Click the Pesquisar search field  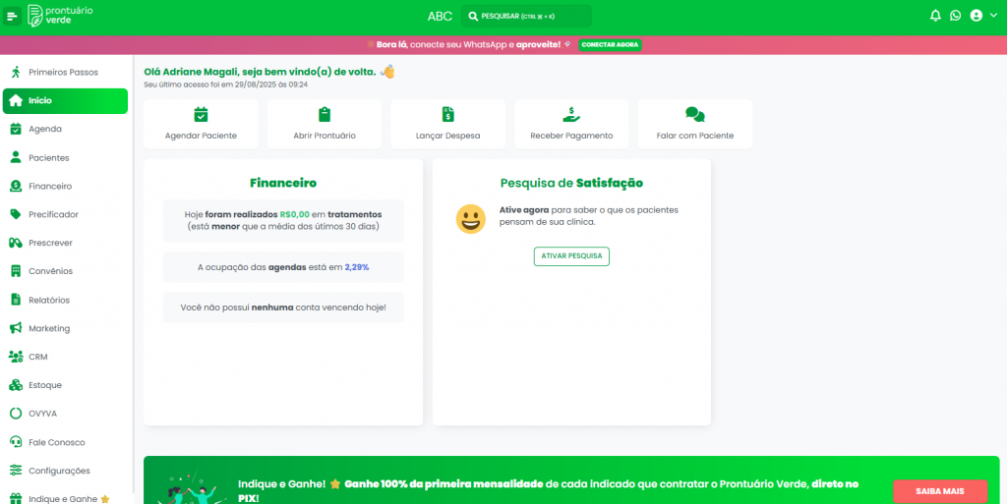526,16
